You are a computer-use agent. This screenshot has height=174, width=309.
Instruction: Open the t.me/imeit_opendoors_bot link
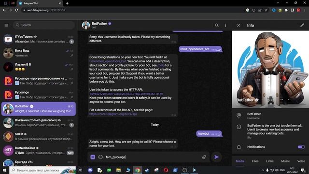point(108,61)
